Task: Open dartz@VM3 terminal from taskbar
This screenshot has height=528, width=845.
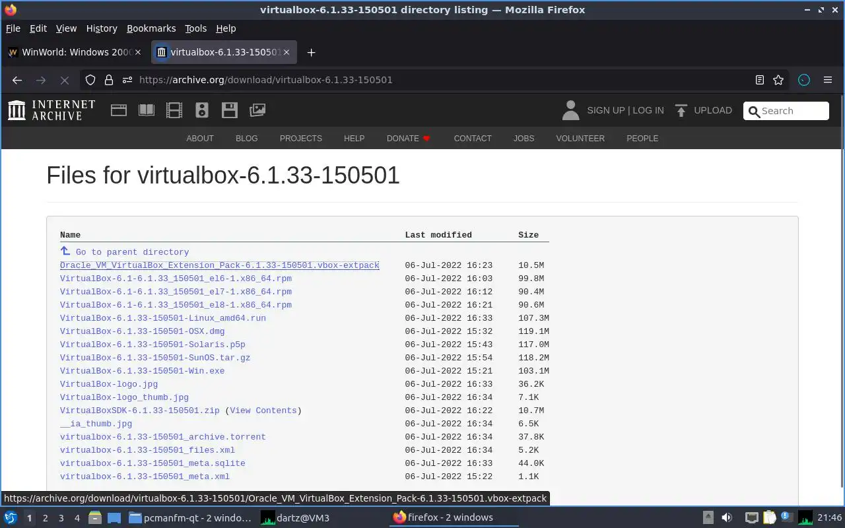Action: coord(296,518)
